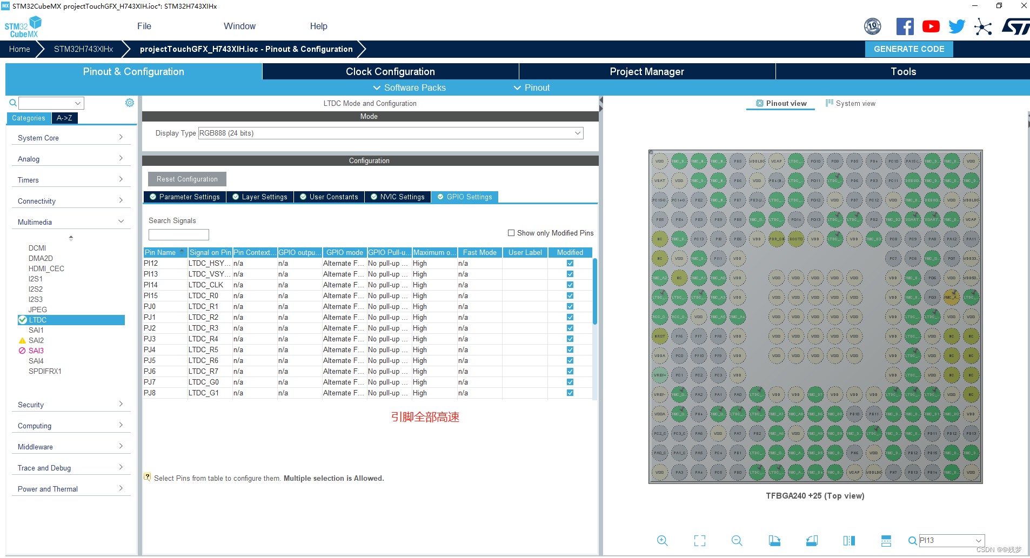Image resolution: width=1030 pixels, height=558 pixels.
Task: Switch to Clock Configuration tab
Action: [x=390, y=72]
